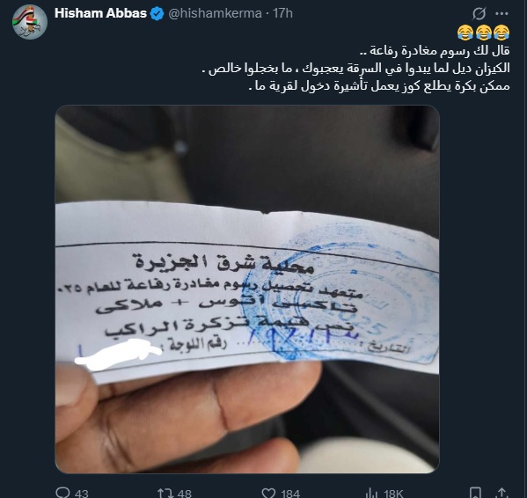Screen dimensions: 527x498
Task: Click the laughing emojis row
Action: click(x=483, y=33)
